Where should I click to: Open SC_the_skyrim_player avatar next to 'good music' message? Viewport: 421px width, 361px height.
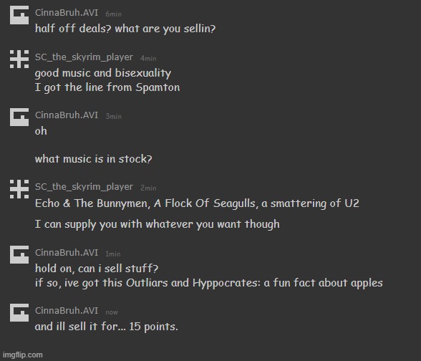click(19, 59)
